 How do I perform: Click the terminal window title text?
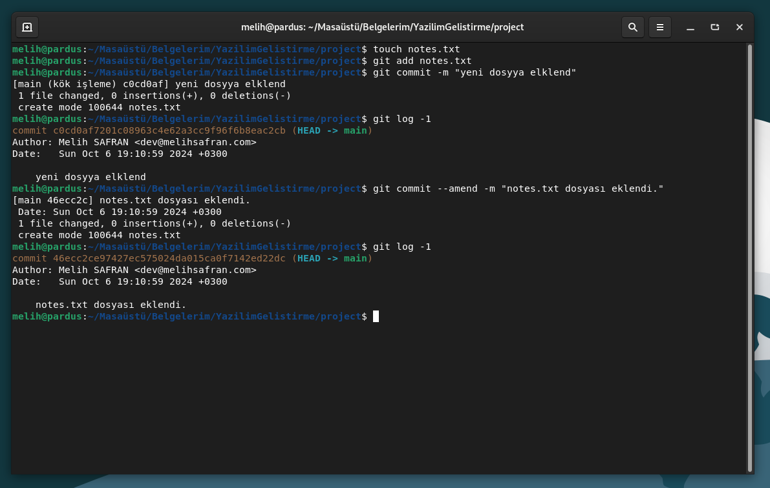pyautogui.click(x=382, y=28)
